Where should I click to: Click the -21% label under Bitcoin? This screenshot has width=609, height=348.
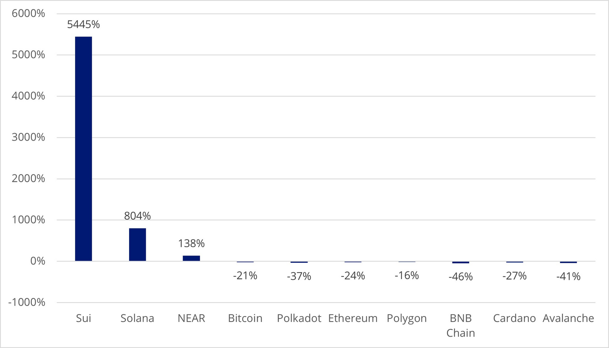tap(245, 276)
